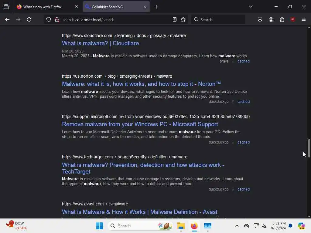Screen dimensions: 311x233
Task: Open the notification bell icon
Action: [290, 226]
